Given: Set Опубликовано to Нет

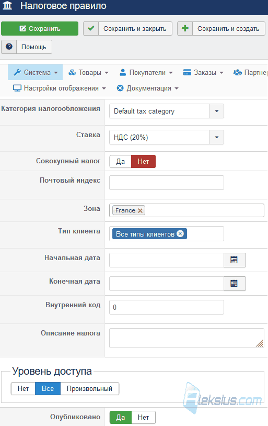Looking at the screenshot, I should [143, 417].
